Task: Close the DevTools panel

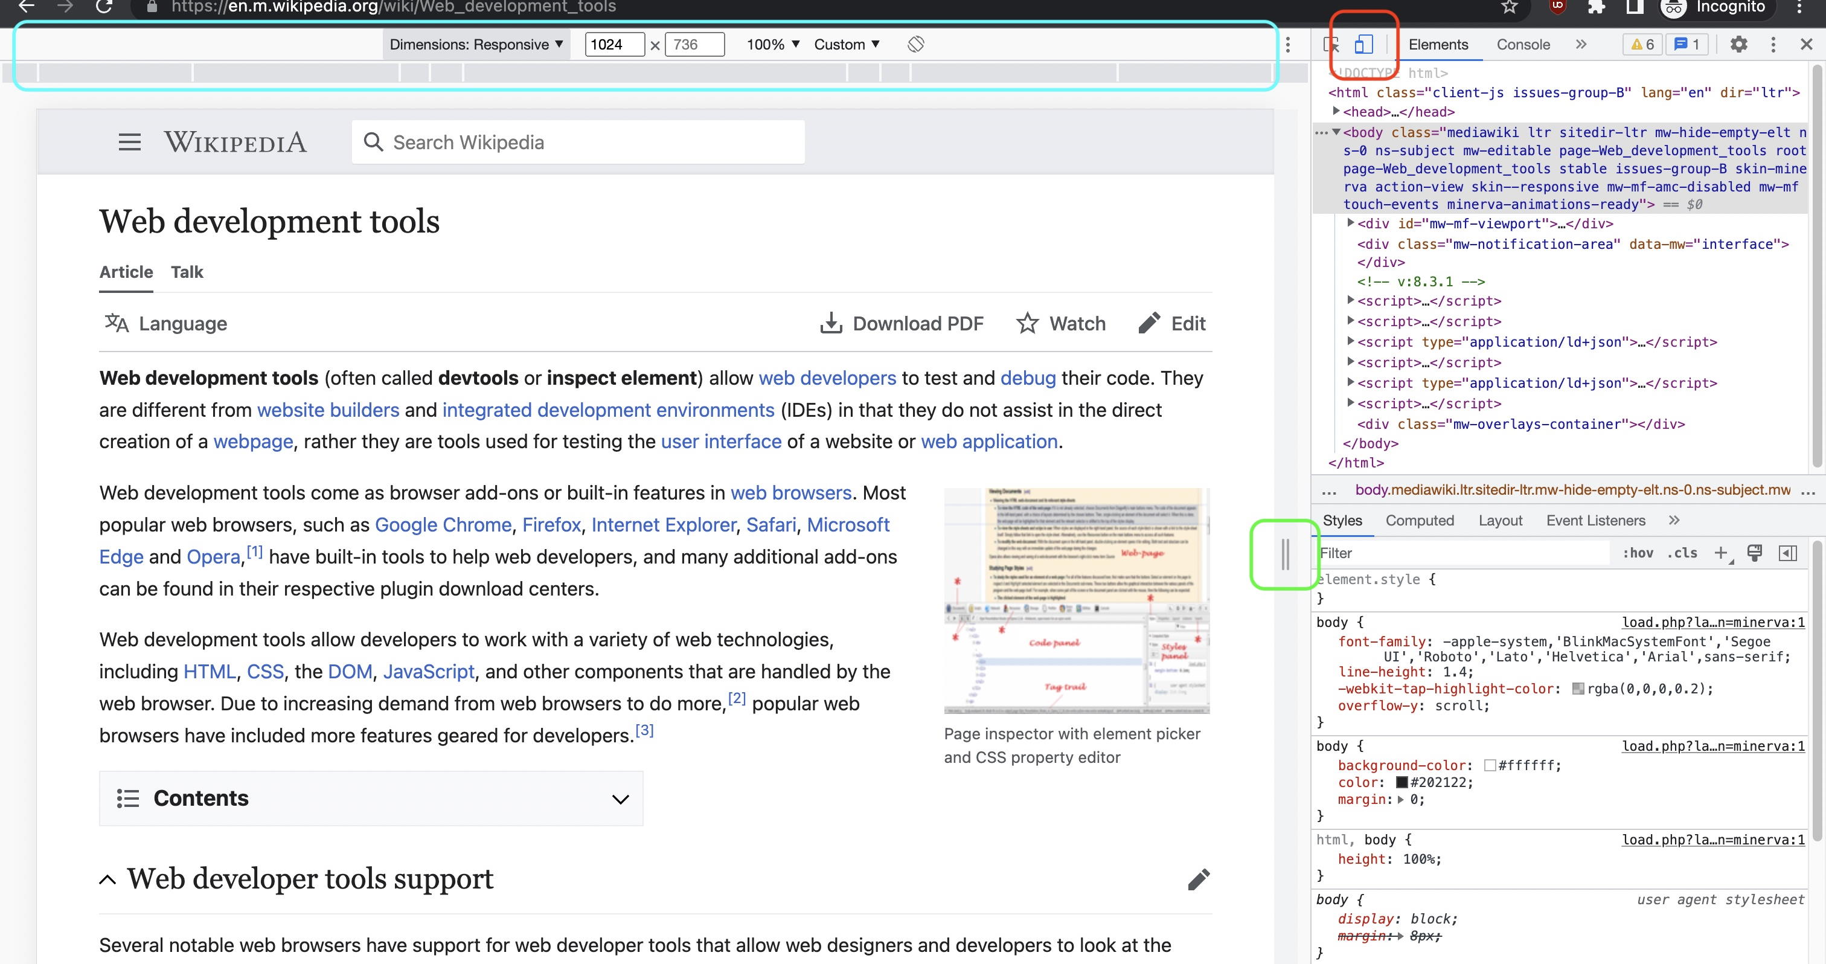Action: pyautogui.click(x=1807, y=44)
